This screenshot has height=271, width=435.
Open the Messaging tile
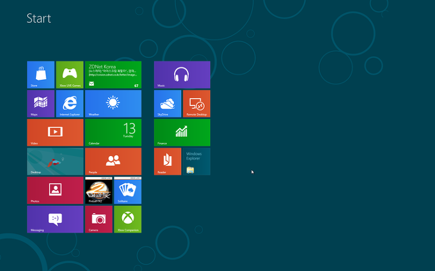point(55,219)
